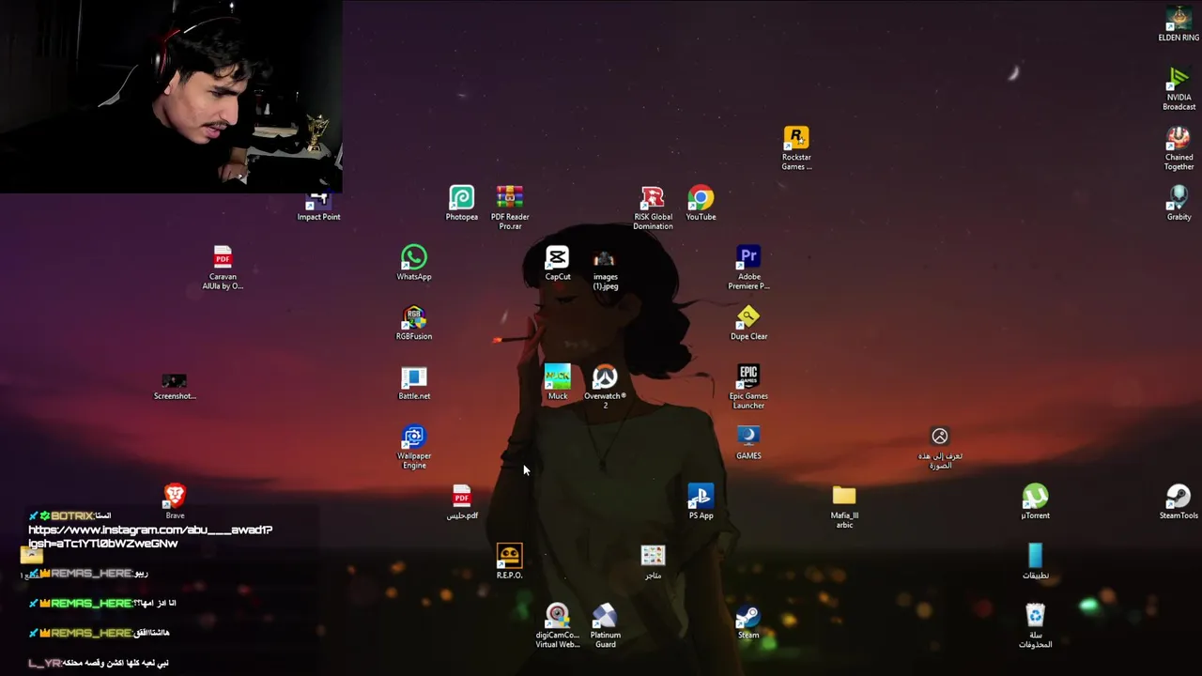The height and width of the screenshot is (676, 1202).
Task: Launch Steam from the desktop
Action: pyautogui.click(x=748, y=622)
